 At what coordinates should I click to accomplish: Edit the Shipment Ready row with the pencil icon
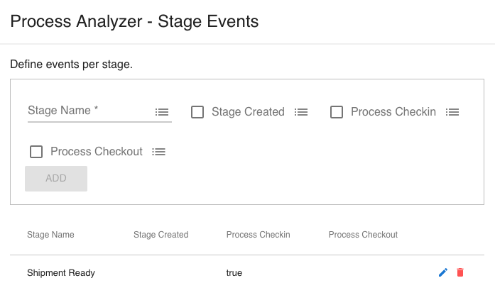(x=443, y=272)
